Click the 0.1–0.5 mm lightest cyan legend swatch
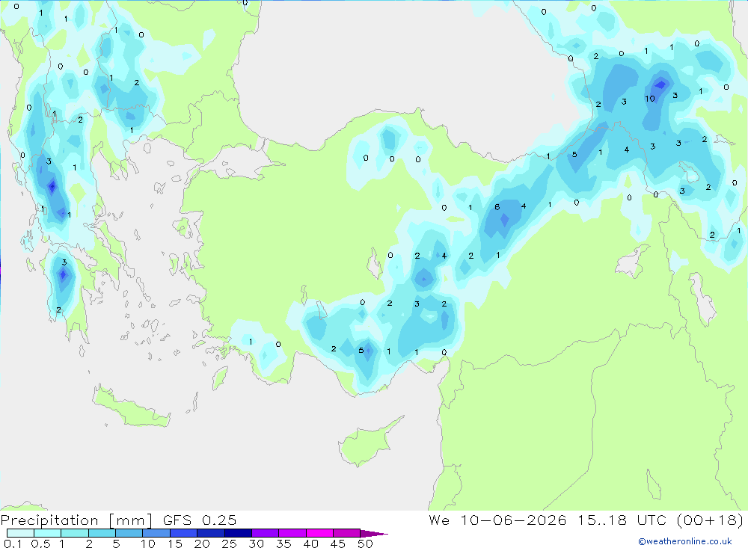The height and width of the screenshot is (548, 748). [x=20, y=533]
